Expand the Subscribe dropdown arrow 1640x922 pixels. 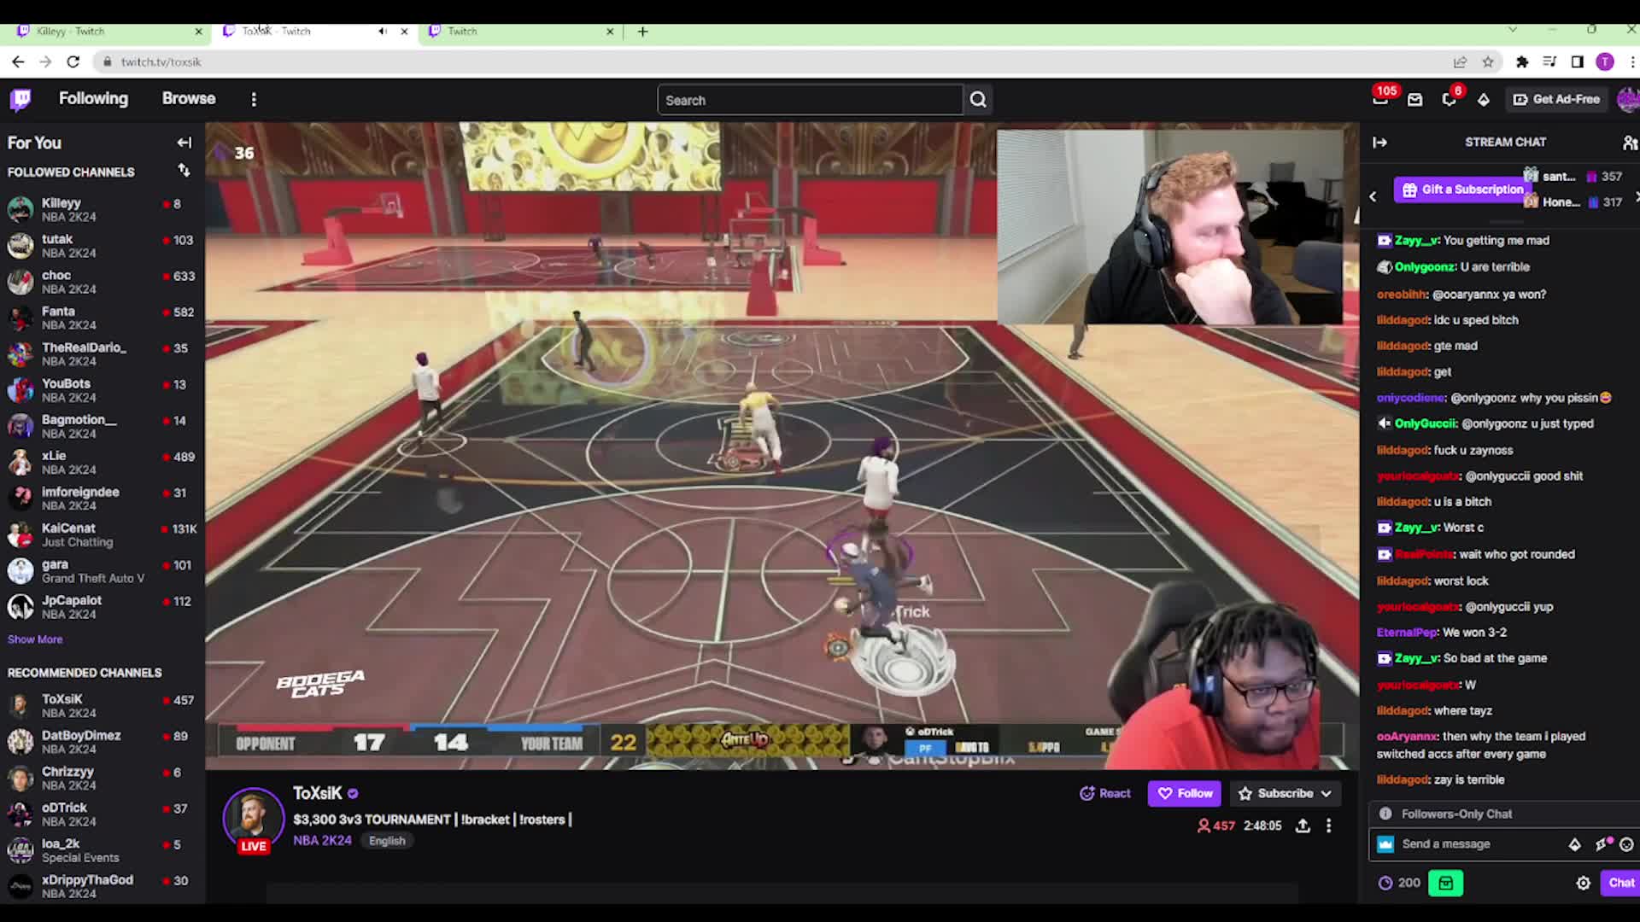pyautogui.click(x=1326, y=793)
